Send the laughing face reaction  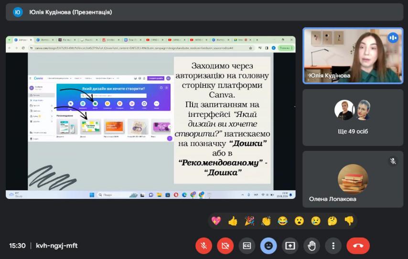pyautogui.click(x=283, y=220)
